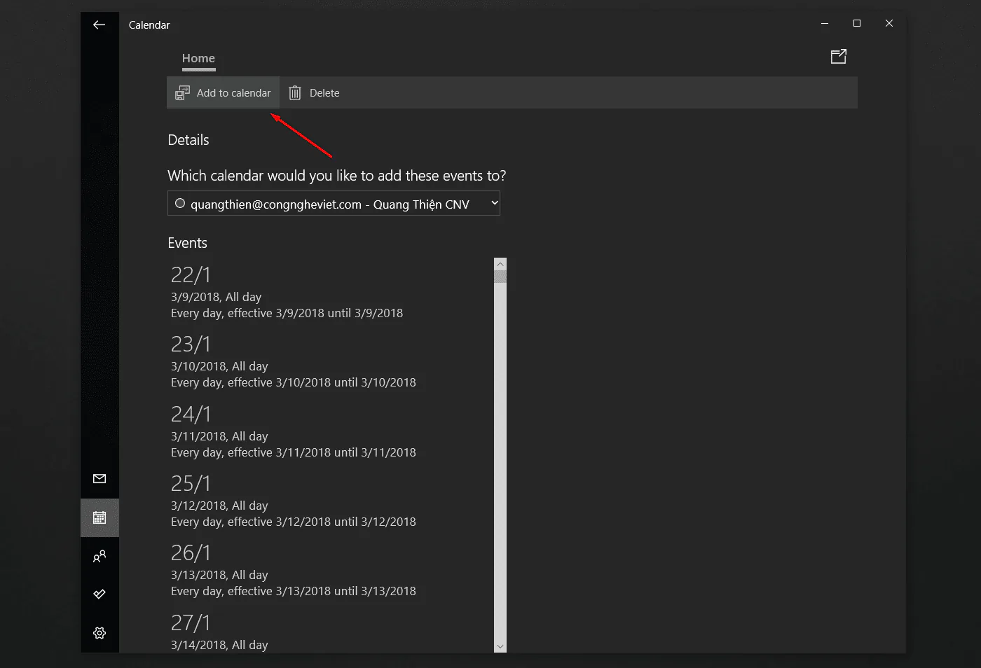Select the 24/1 event title

click(x=191, y=414)
